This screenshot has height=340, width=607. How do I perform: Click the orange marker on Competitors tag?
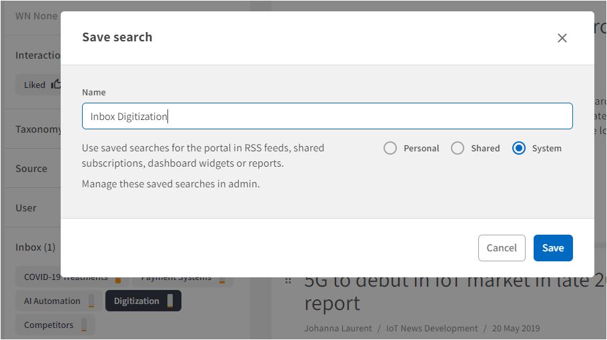(84, 325)
